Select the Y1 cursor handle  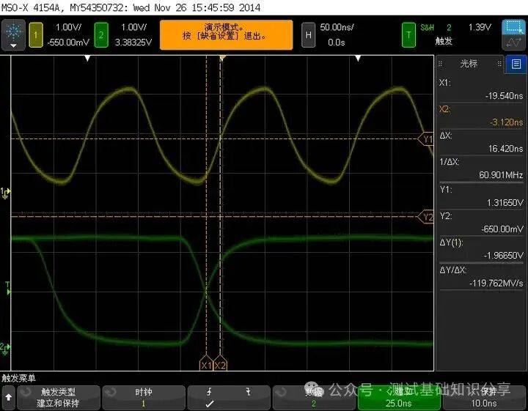pyautogui.click(x=426, y=138)
